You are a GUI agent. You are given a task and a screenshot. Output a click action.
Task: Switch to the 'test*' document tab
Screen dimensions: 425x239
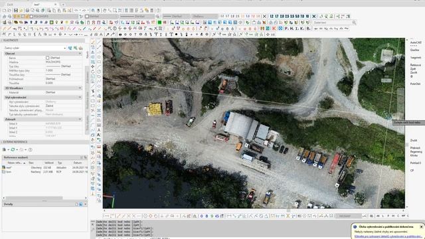37,5
